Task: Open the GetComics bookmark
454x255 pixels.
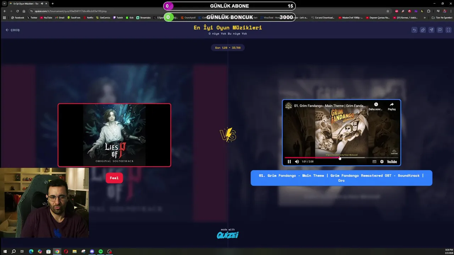Action: tap(103, 18)
